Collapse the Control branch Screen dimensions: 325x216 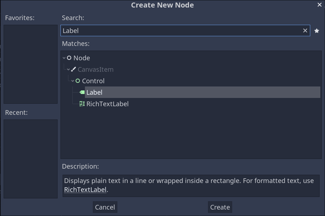pyautogui.click(x=73, y=81)
